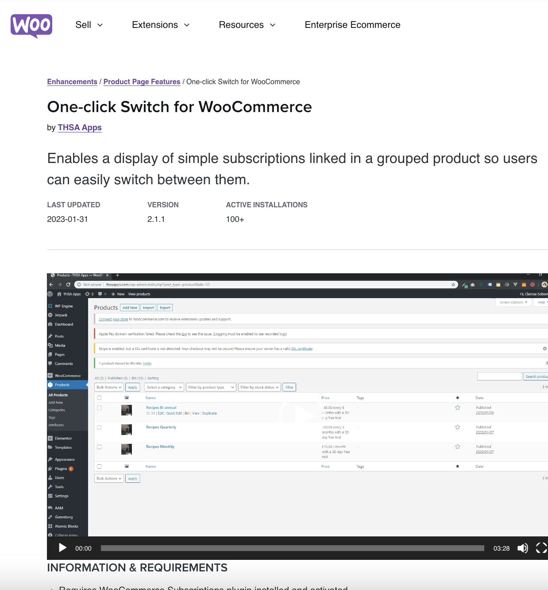Check the box next to Recipes Bi-annual
The width and height of the screenshot is (548, 590).
99,408
